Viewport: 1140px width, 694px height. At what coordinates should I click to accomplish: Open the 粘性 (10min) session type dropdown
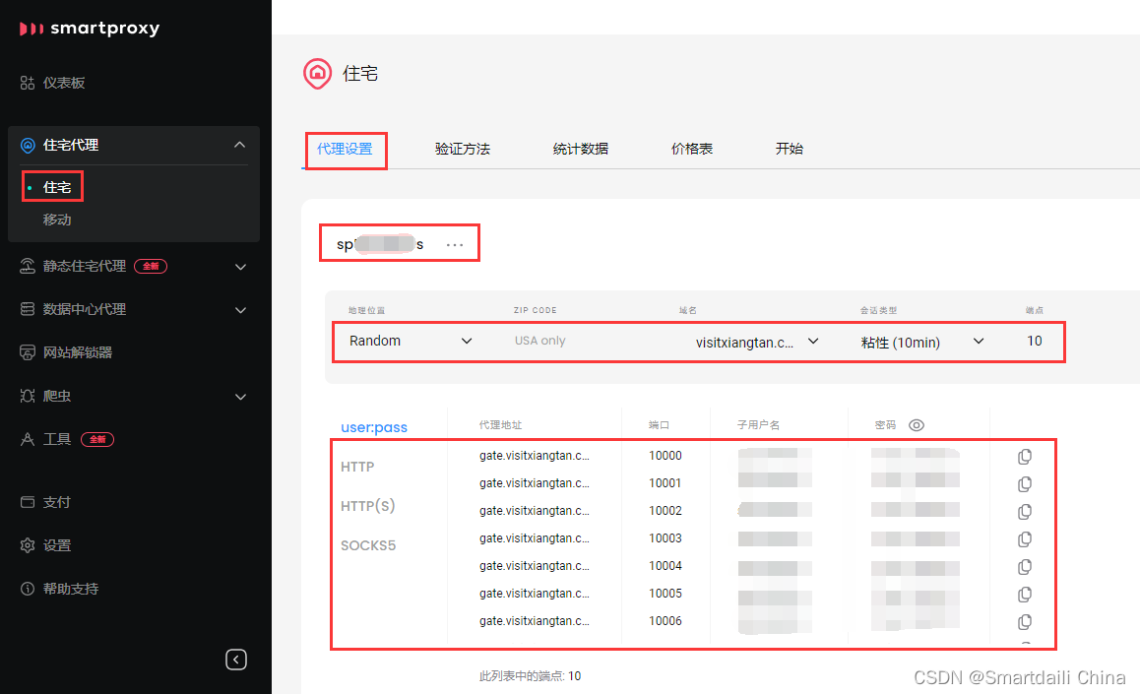[921, 343]
